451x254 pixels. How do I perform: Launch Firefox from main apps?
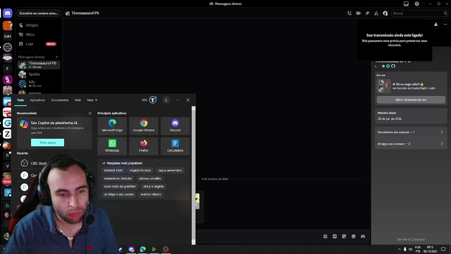[143, 146]
